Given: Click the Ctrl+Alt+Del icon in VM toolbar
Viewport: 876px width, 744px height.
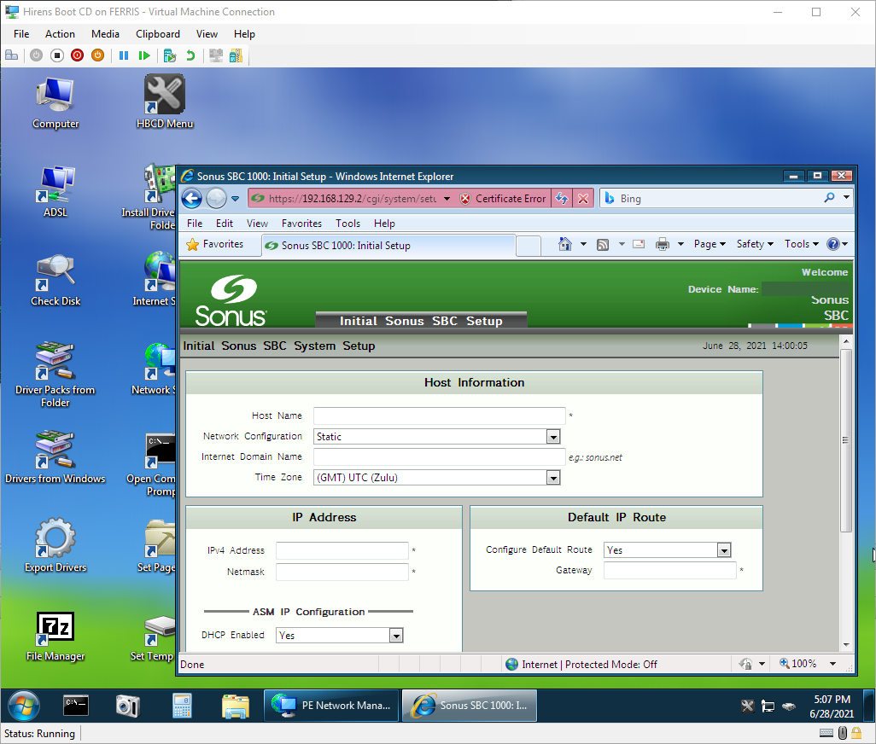Looking at the screenshot, I should pos(12,55).
